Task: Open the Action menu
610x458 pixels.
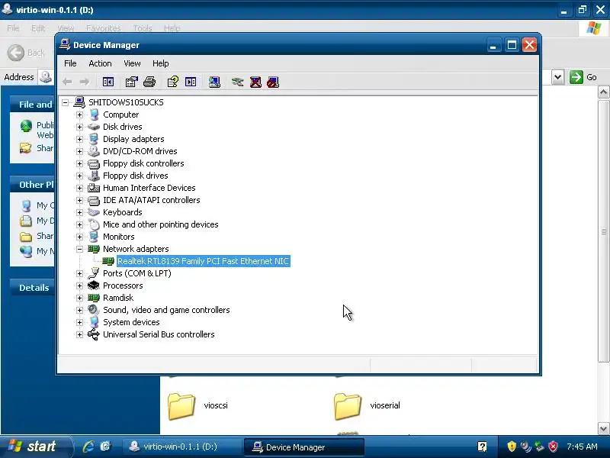Action: click(x=100, y=63)
